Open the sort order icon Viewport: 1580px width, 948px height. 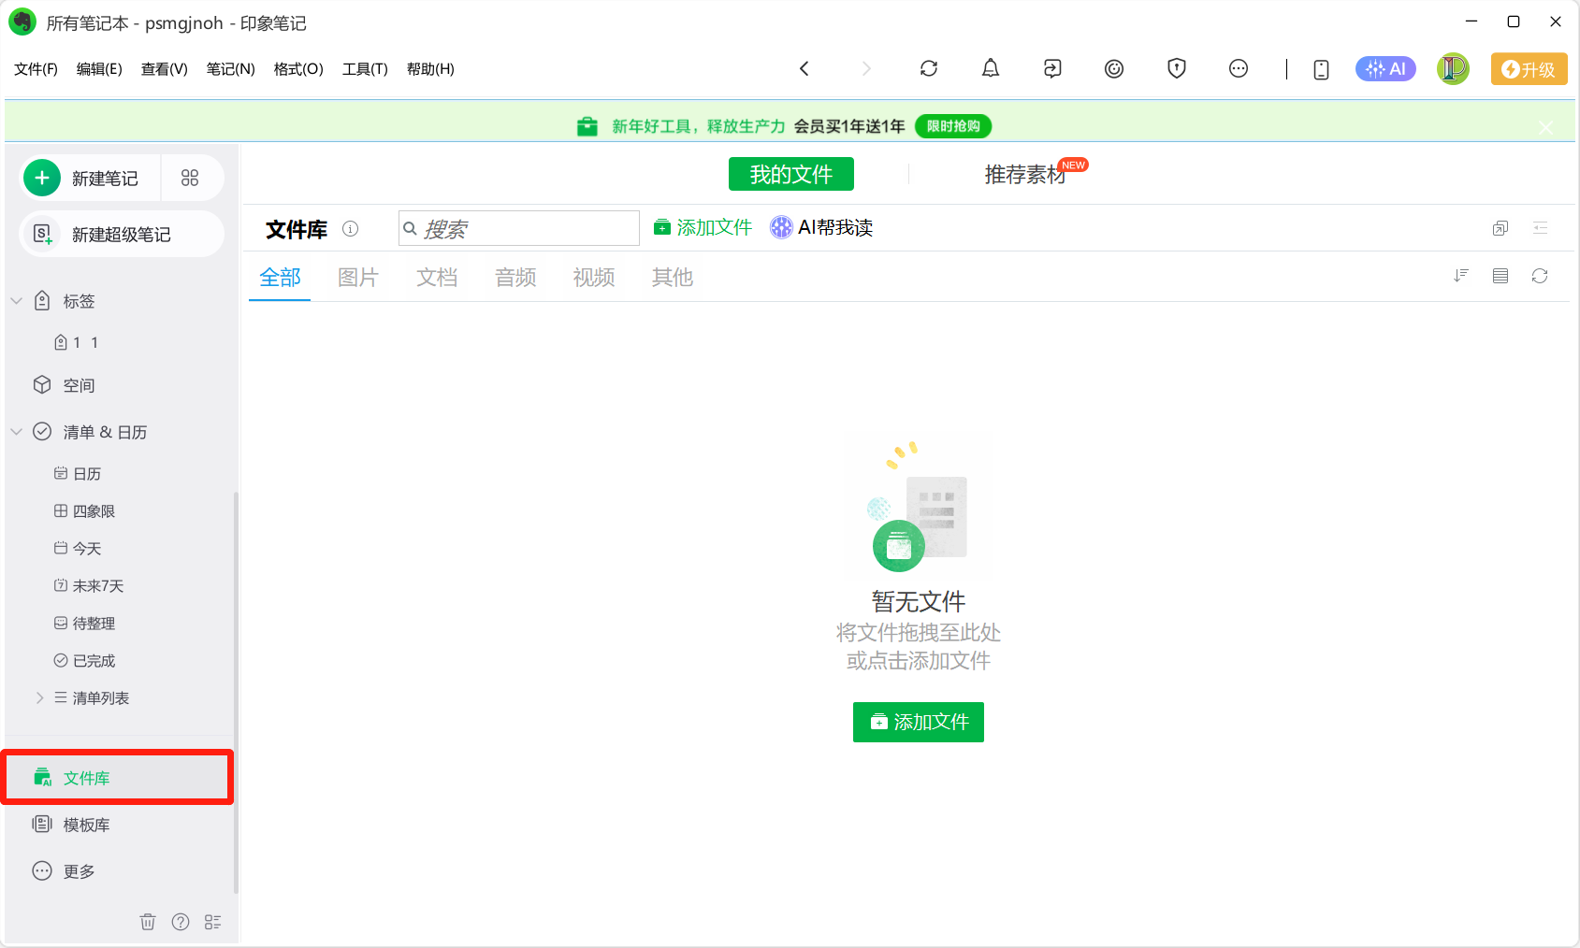tap(1461, 276)
